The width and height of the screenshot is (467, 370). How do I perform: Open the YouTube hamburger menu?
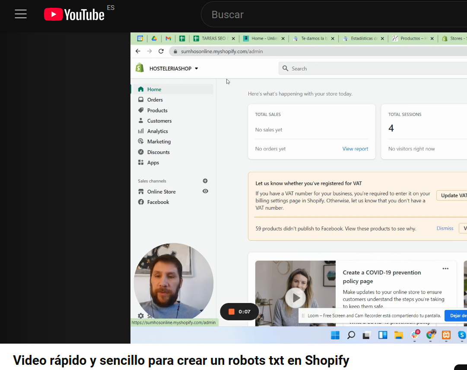pos(21,14)
